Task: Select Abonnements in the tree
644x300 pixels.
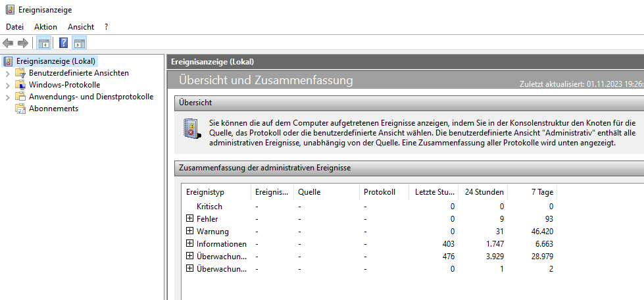Action: tap(53, 109)
